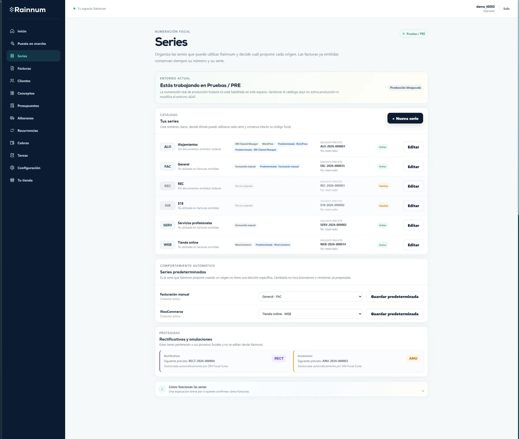Click the demo_t0003 user label
The image size is (519, 439).
[485, 7]
